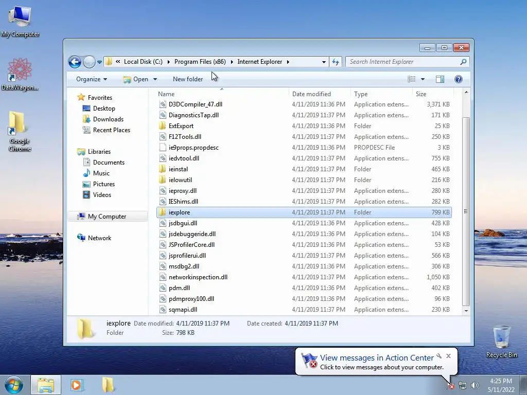This screenshot has width=527, height=395.
Task: Open the Organize menu
Action: [x=92, y=79]
